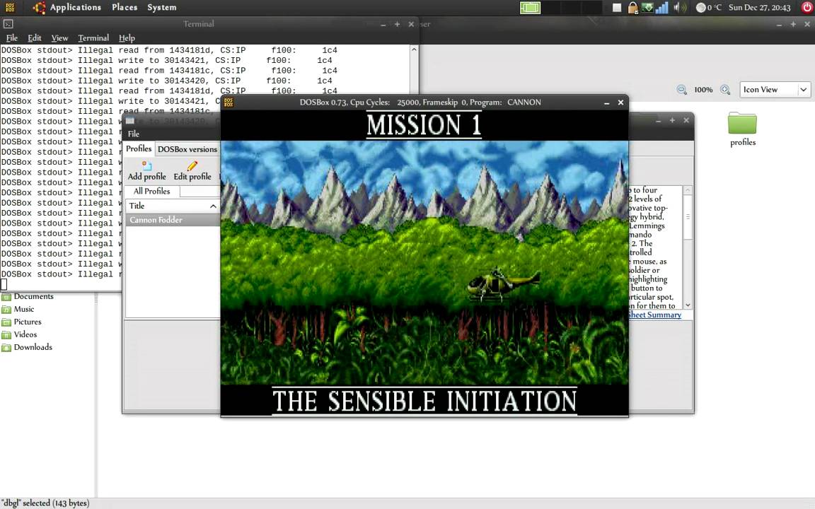Viewport: 815px width, 509px height.
Task: Open the System menu in top panel
Action: coord(161,7)
